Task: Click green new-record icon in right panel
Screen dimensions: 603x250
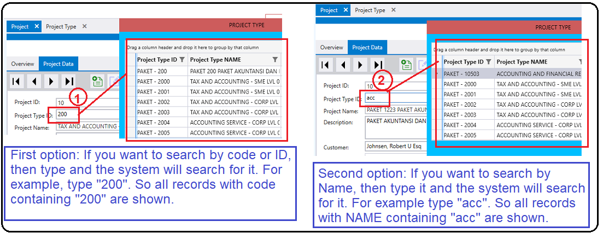Action: pyautogui.click(x=406, y=65)
